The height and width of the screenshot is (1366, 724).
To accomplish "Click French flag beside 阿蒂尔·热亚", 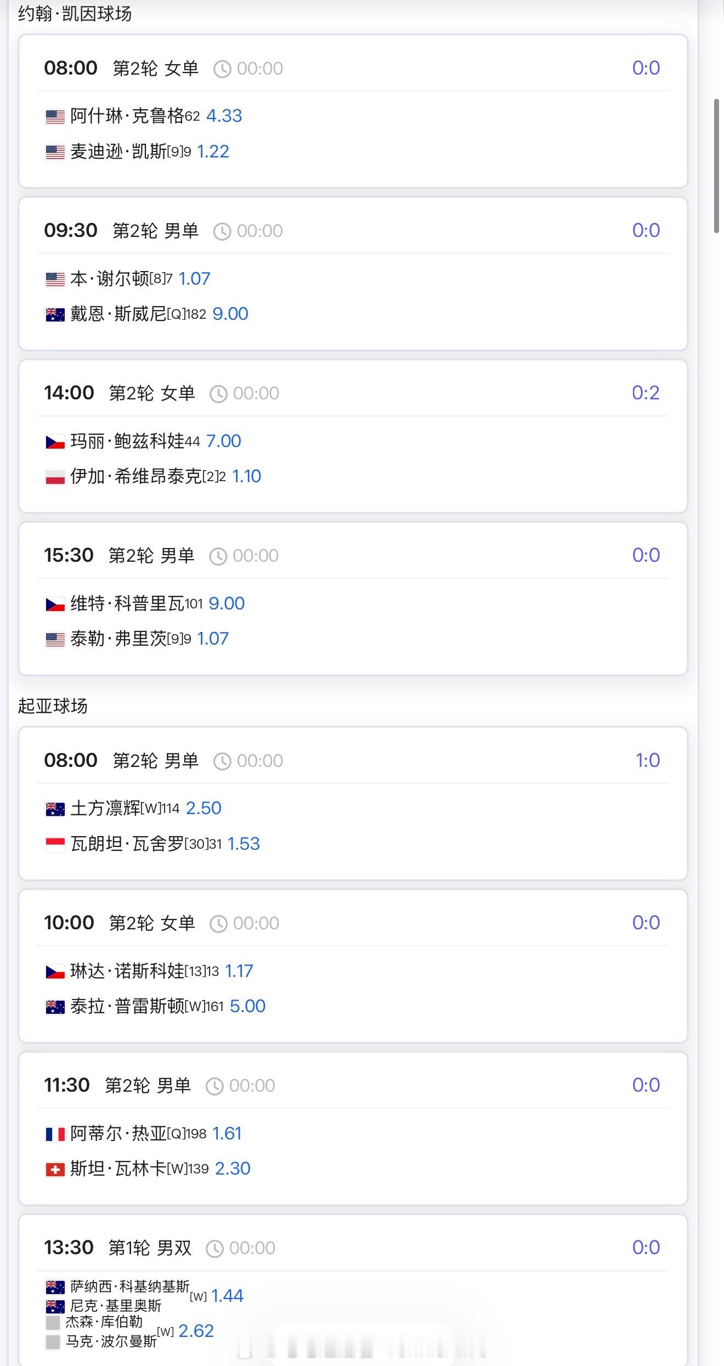I will coord(55,1134).
